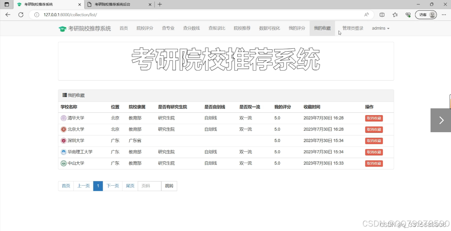Open the favorites star icon
This screenshot has width=451, height=231.
pos(395,15)
